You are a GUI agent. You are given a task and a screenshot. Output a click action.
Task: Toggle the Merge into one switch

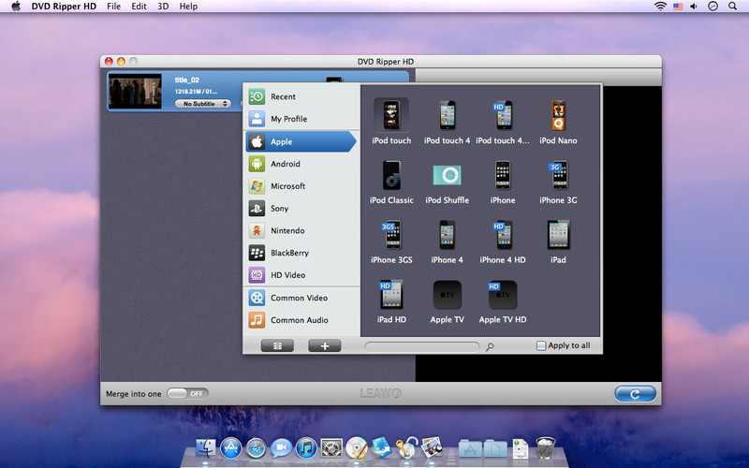click(187, 394)
